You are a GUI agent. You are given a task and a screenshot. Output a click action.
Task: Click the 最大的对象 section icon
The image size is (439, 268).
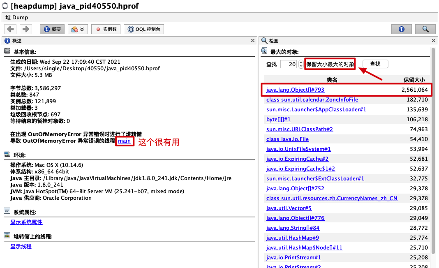click(264, 51)
